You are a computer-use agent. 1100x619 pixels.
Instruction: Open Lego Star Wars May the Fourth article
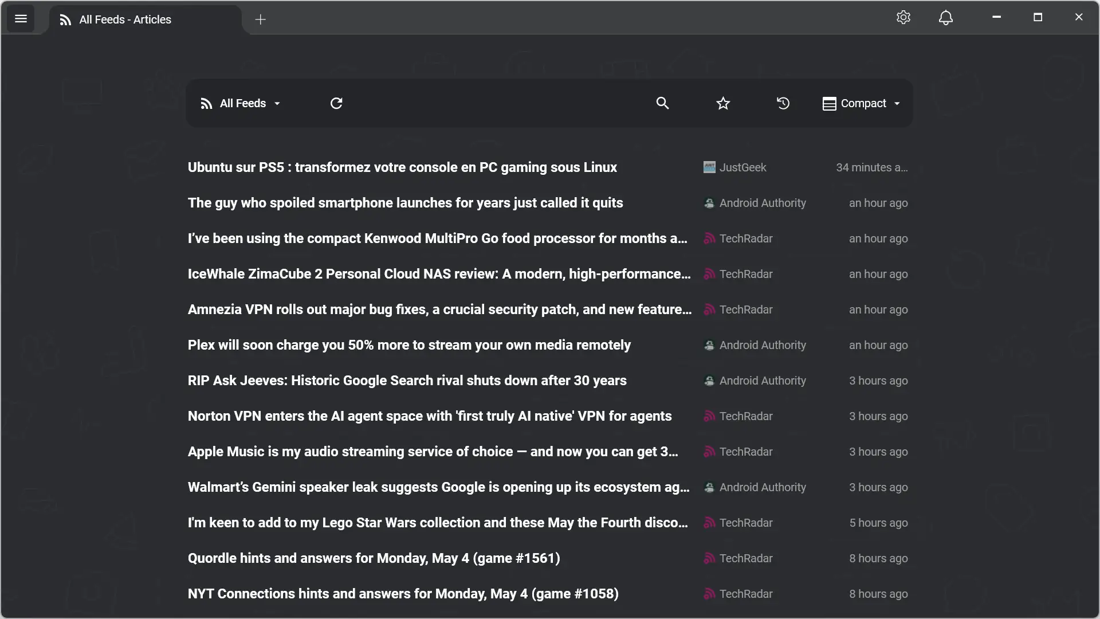point(438,523)
